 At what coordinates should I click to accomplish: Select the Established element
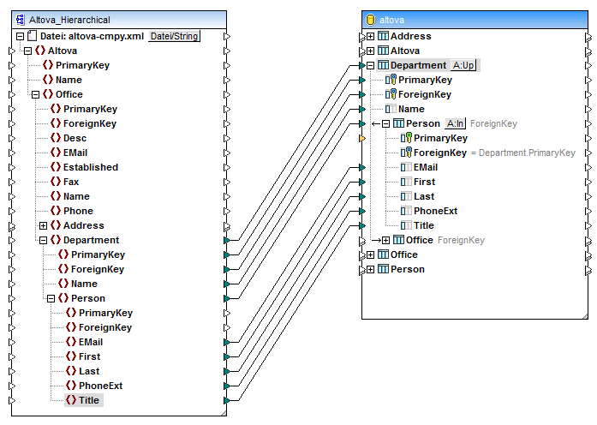click(91, 167)
